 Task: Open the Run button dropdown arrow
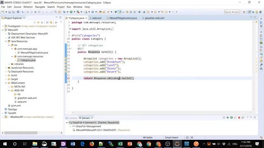click(x=74, y=12)
